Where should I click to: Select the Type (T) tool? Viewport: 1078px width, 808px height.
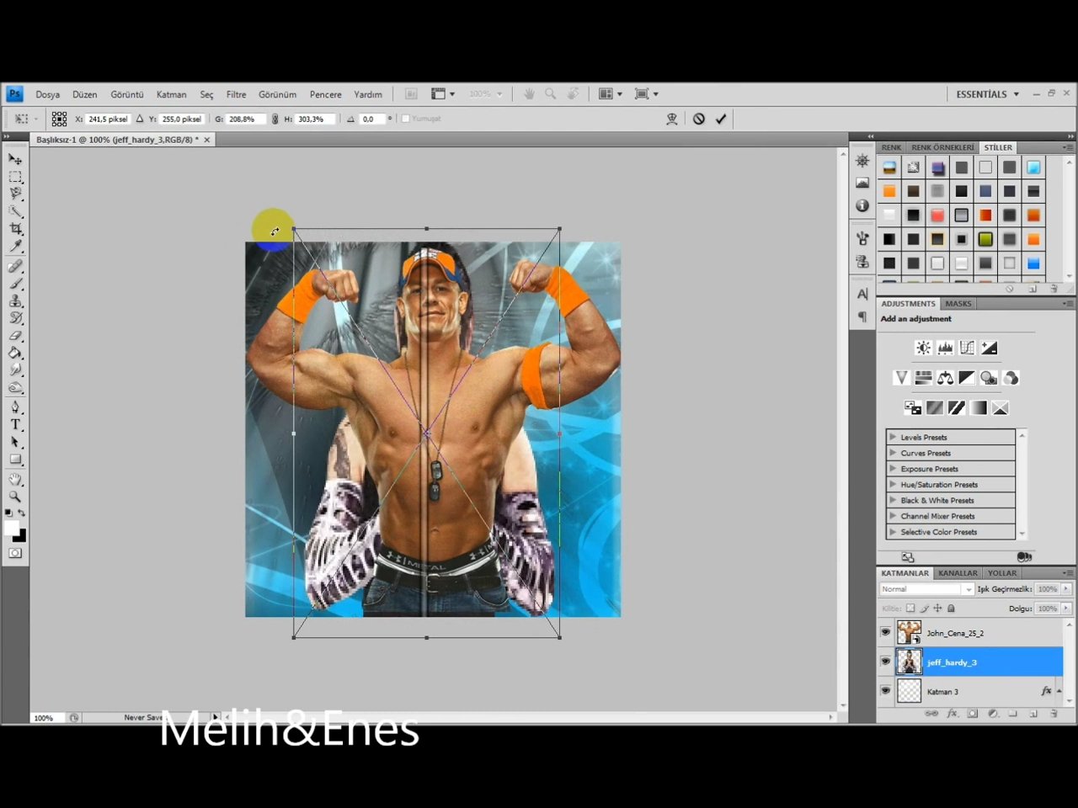click(15, 424)
